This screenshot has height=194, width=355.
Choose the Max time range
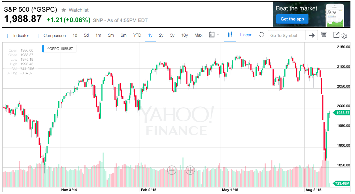pos(198,35)
